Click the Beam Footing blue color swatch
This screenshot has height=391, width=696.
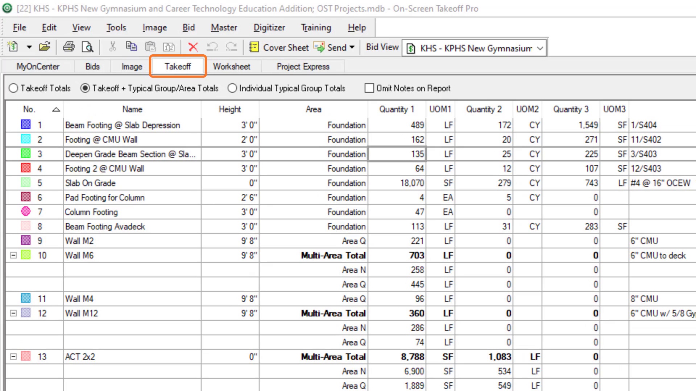pos(26,125)
